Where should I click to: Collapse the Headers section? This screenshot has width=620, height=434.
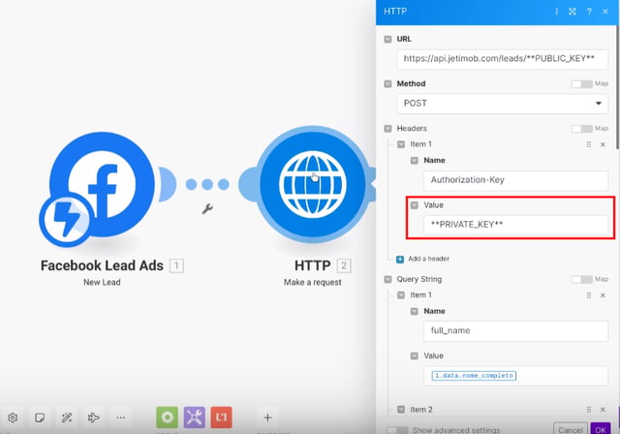[x=387, y=129]
